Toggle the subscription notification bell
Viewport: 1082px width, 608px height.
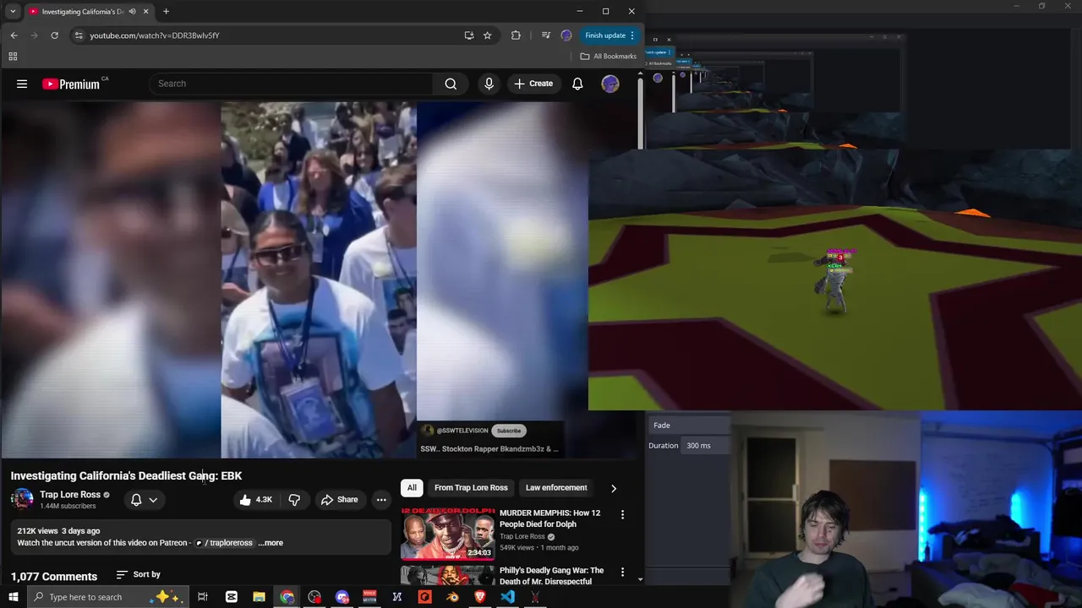pyautogui.click(x=136, y=500)
